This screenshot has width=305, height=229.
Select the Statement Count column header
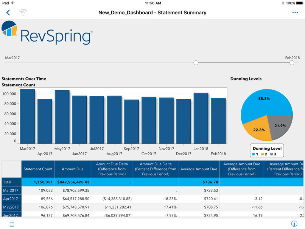point(38,169)
